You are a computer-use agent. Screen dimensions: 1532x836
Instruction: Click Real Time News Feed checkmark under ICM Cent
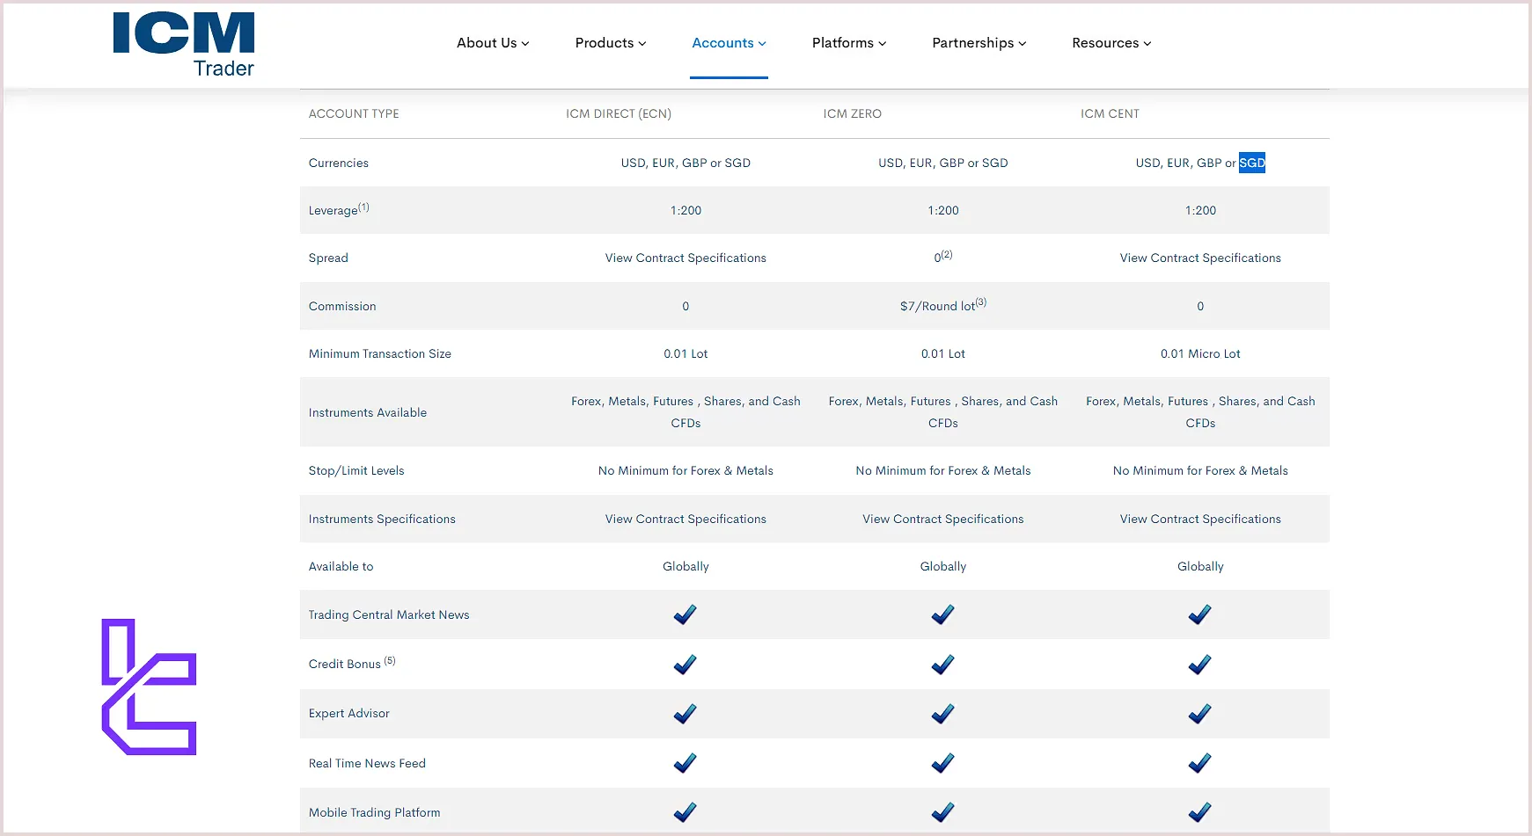point(1199,763)
